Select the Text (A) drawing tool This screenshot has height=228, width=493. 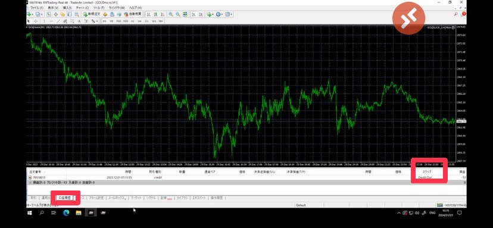pyautogui.click(x=79, y=21)
